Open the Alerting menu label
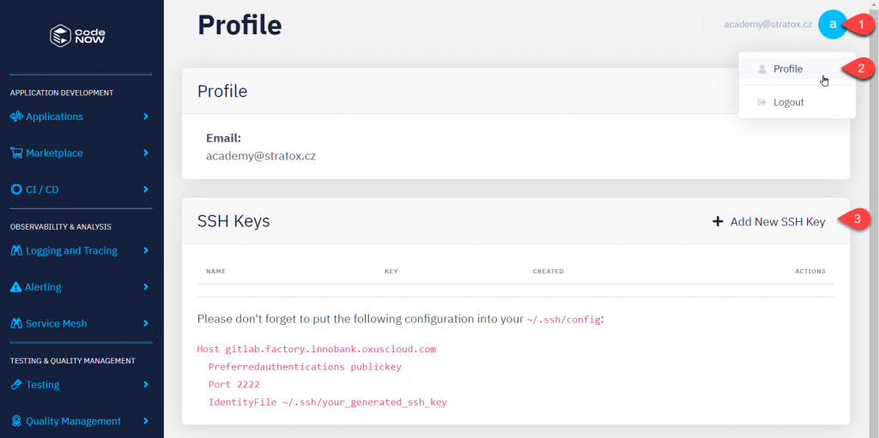The height and width of the screenshot is (438, 879). pyautogui.click(x=44, y=287)
